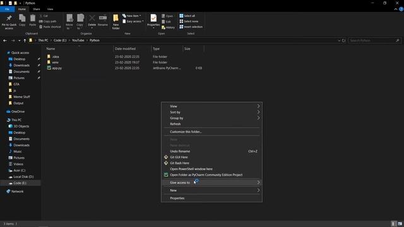Open address bar history dropdown
Image resolution: width=404 pixels, height=227 pixels.
tap(339, 40)
